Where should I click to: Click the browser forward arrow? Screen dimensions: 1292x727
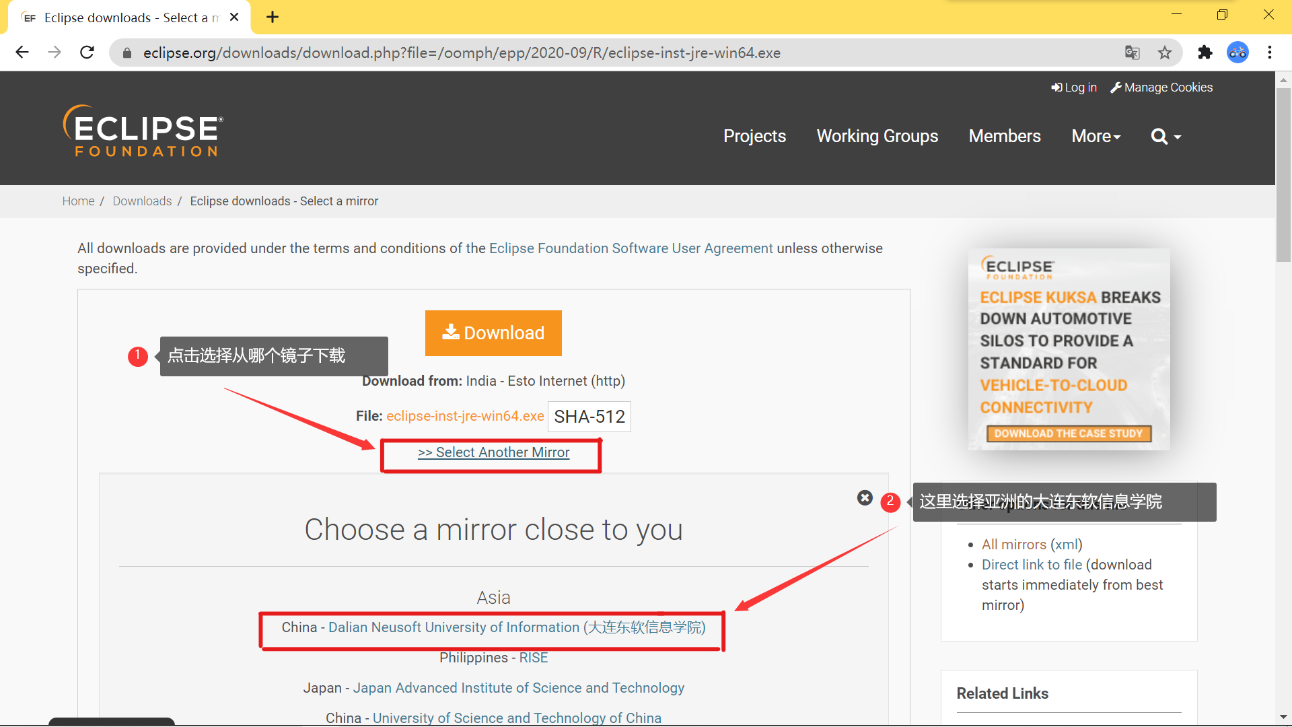(x=55, y=53)
